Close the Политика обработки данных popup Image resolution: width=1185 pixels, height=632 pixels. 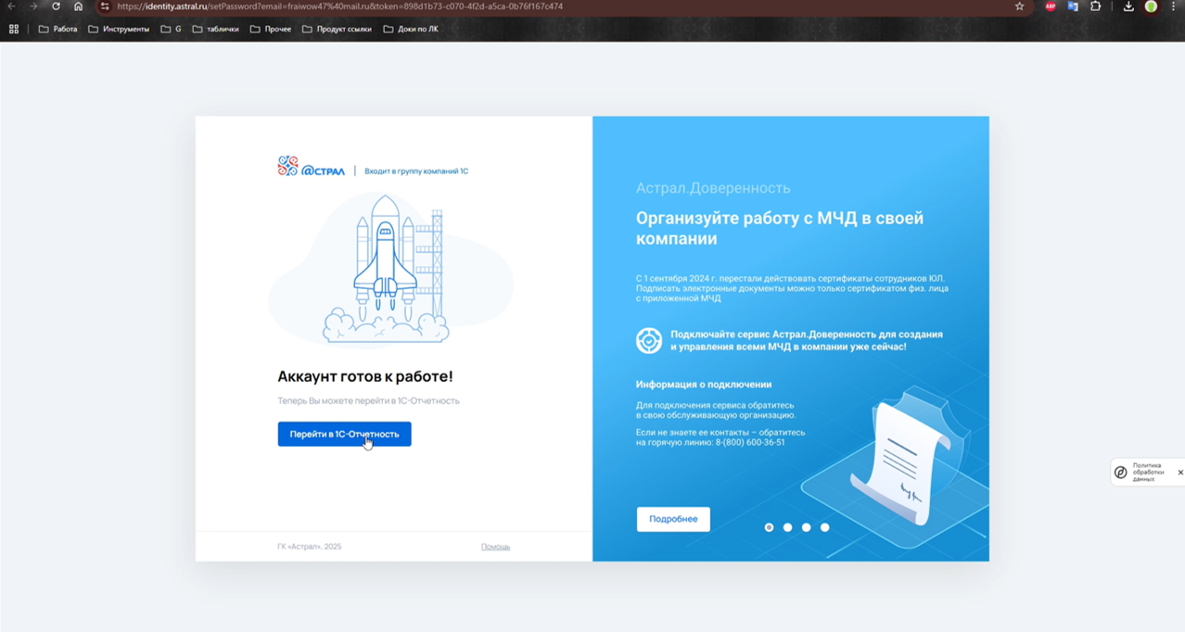[x=1180, y=473]
